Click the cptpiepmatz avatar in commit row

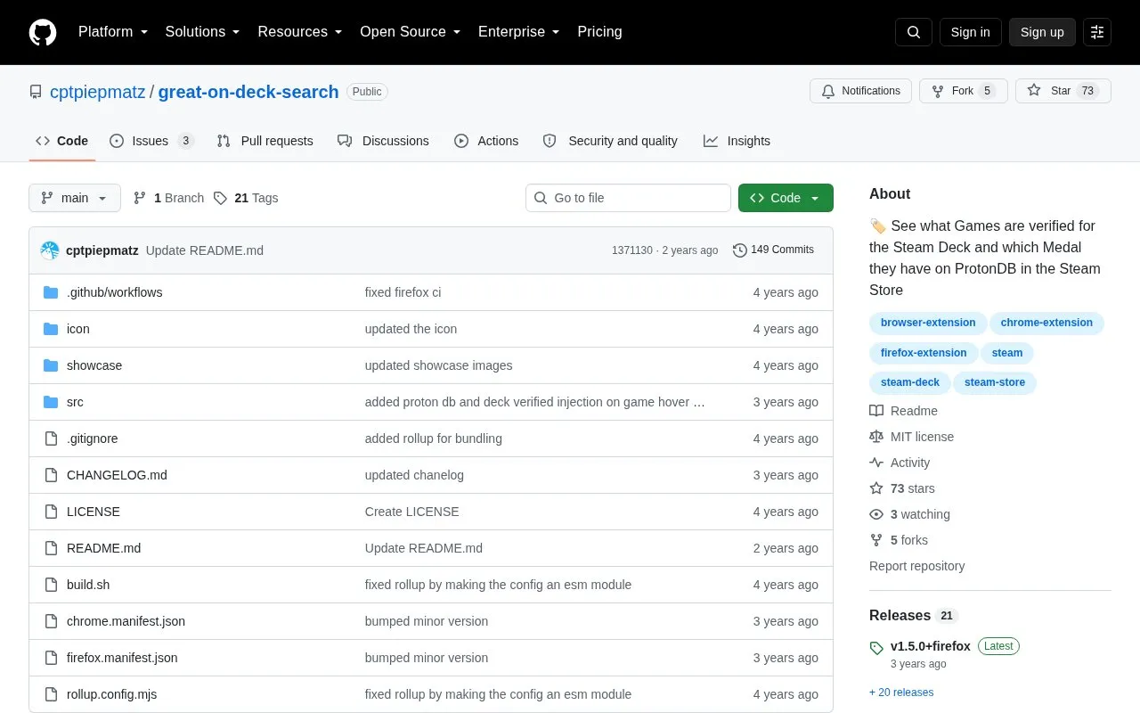[x=50, y=250]
